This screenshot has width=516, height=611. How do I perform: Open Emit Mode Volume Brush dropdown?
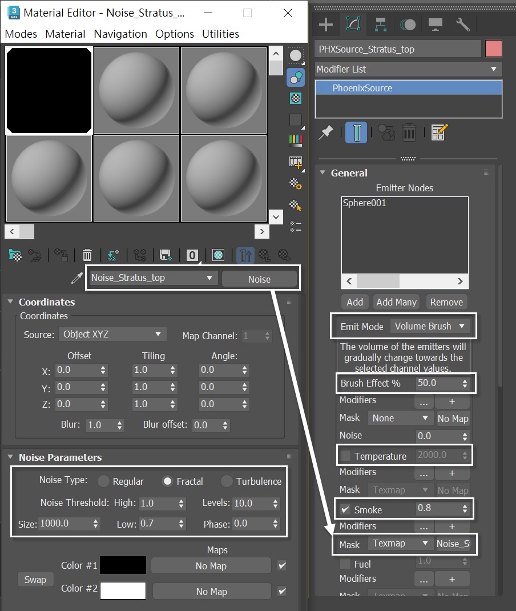pyautogui.click(x=430, y=326)
